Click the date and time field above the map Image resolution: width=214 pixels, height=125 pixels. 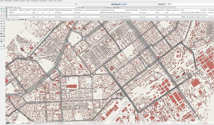click(x=14, y=20)
